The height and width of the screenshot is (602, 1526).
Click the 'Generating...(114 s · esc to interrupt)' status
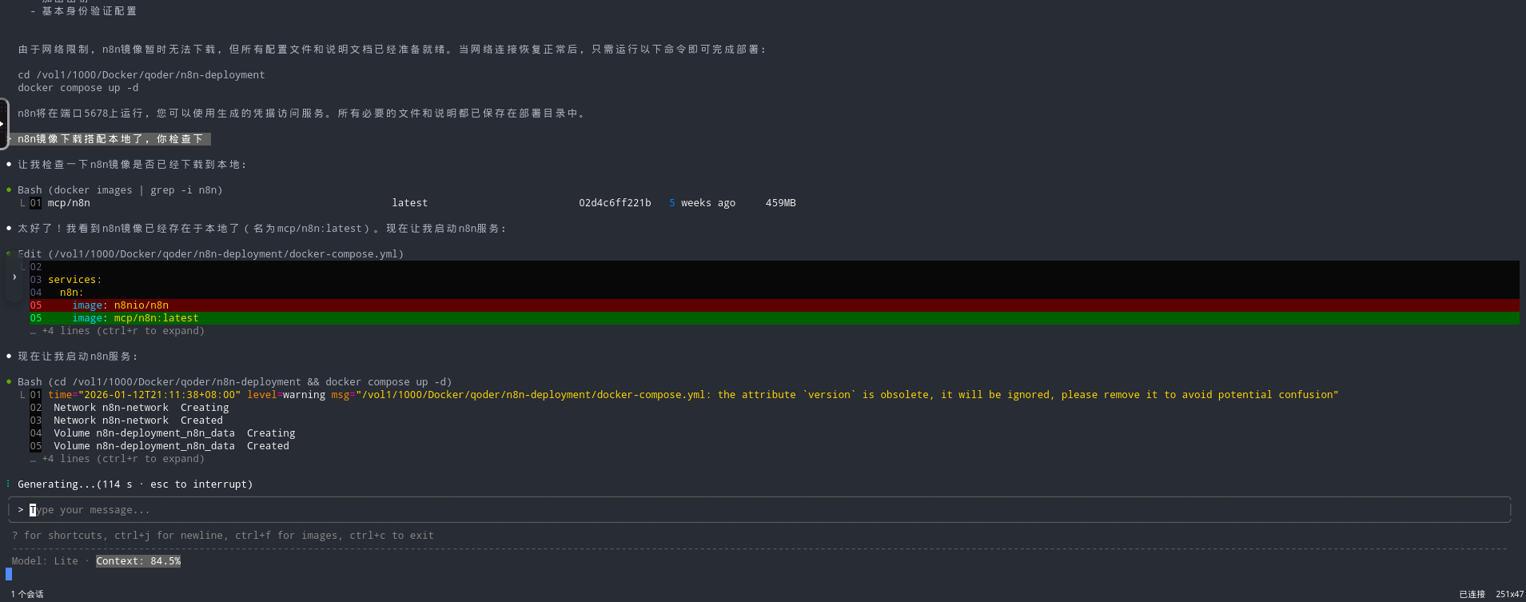[135, 484]
